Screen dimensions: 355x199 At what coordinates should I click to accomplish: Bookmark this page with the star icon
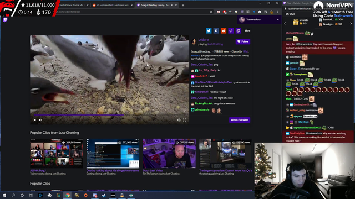tap(211, 12)
